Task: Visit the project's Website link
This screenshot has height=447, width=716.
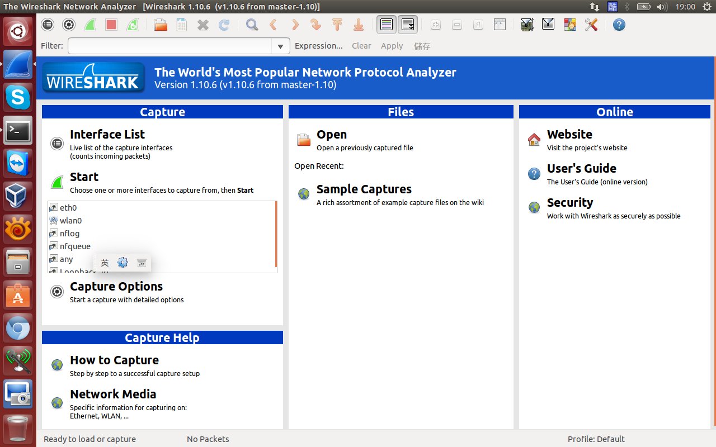Action: point(569,134)
